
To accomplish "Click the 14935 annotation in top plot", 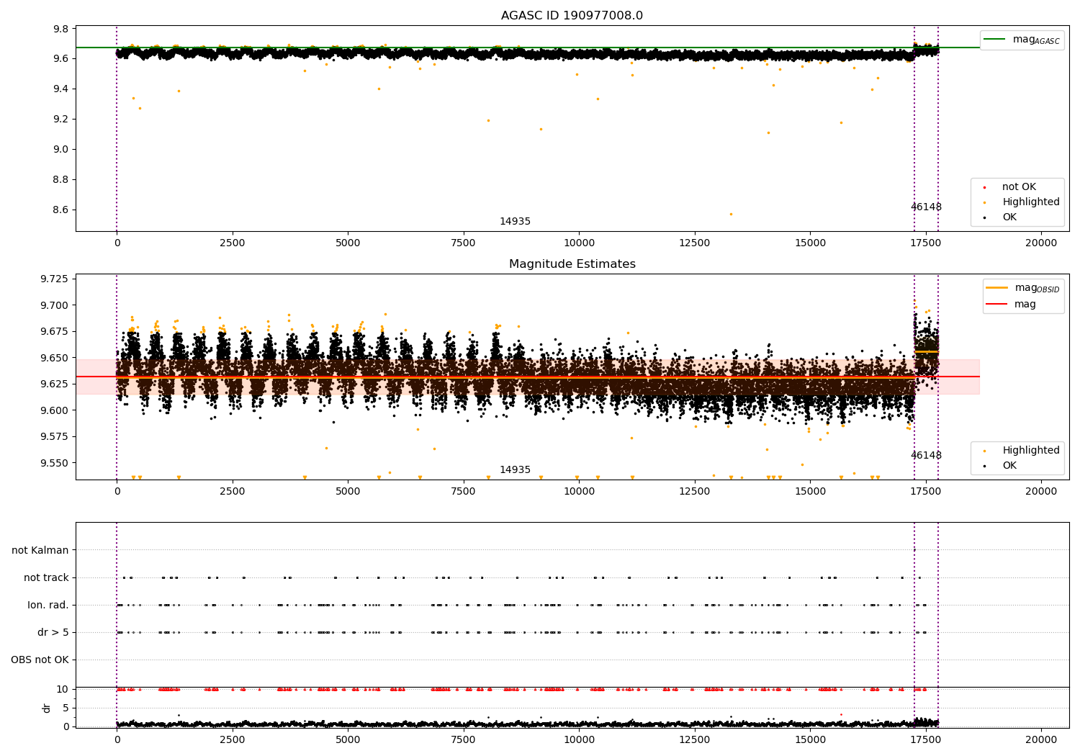I will point(515,222).
